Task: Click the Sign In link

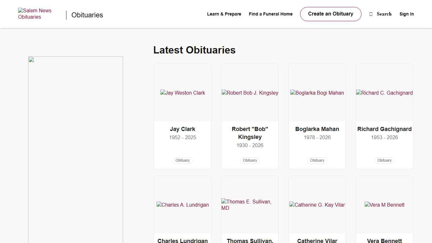Action: tap(406, 14)
